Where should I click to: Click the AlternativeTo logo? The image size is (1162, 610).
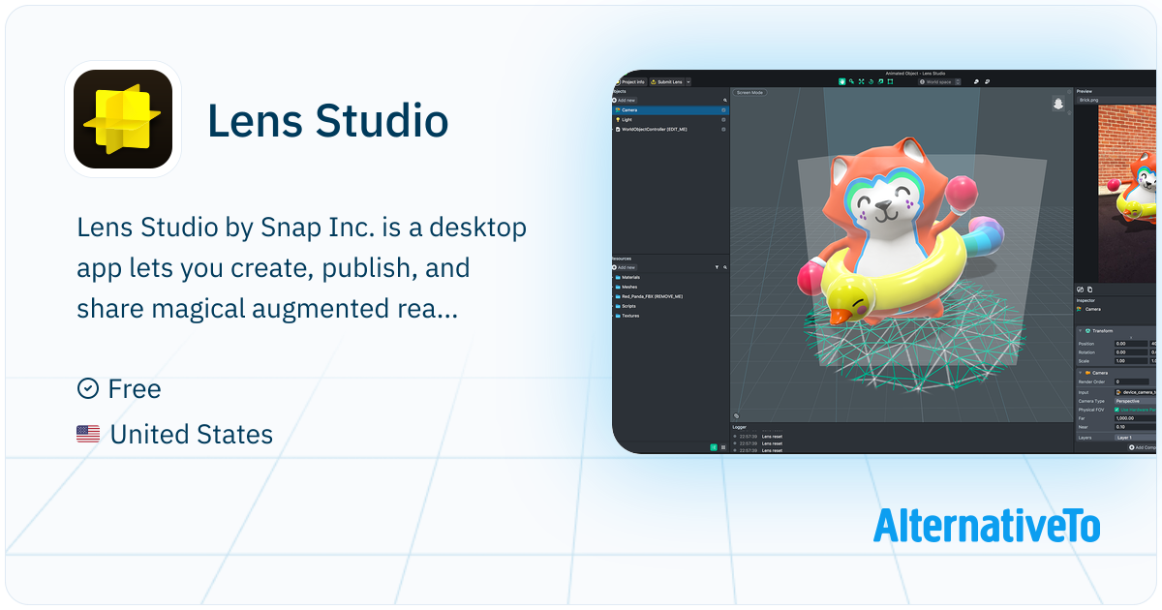point(987,526)
